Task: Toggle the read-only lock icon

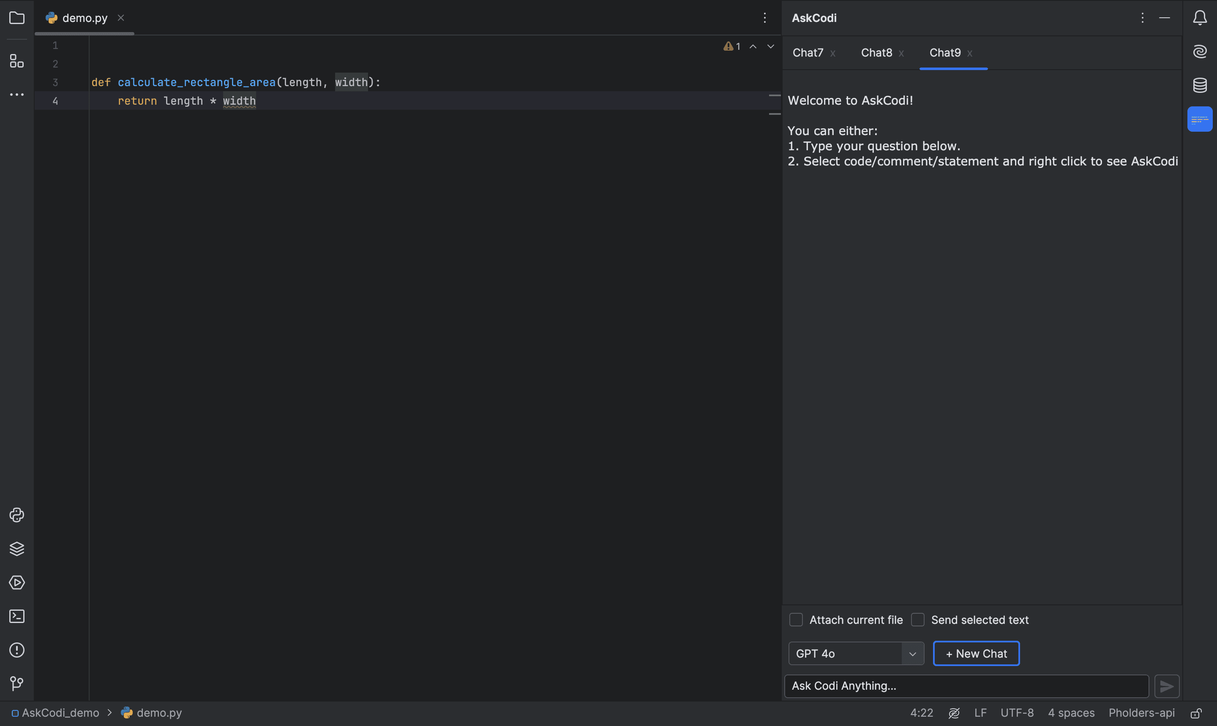Action: click(x=1195, y=713)
